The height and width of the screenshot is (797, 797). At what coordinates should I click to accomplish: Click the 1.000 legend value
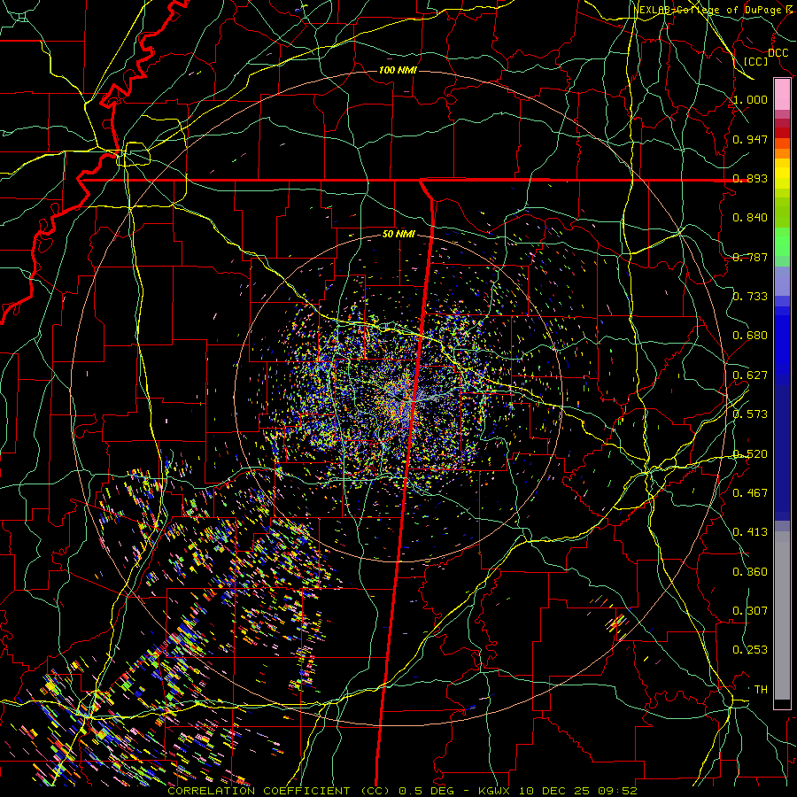[x=750, y=100]
